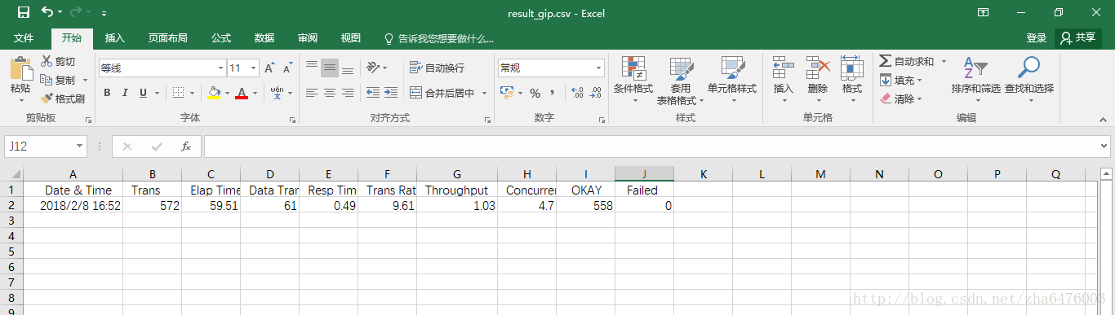This screenshot has width=1115, height=315.
Task: Switch to the Data (数据) tab
Action: tap(264, 38)
